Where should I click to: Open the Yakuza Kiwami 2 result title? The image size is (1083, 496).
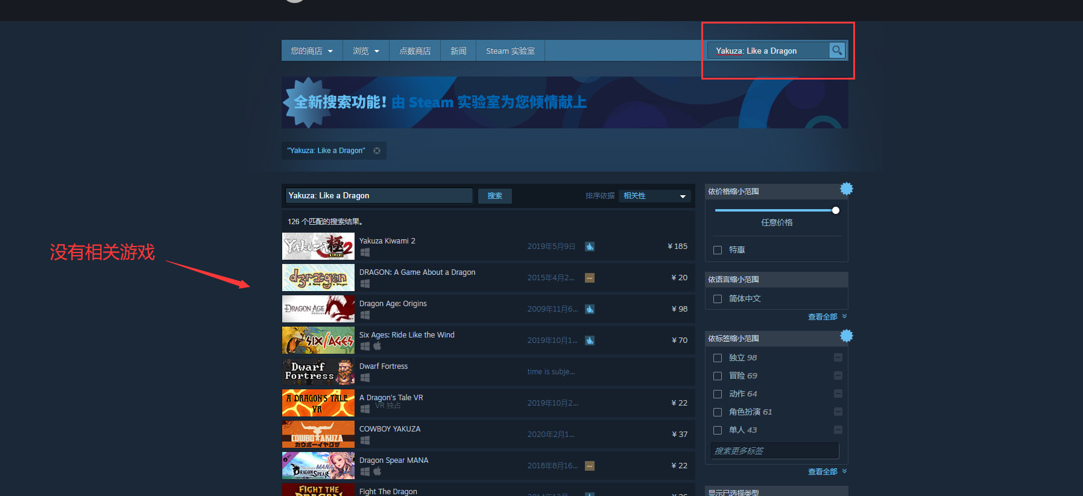click(x=387, y=241)
